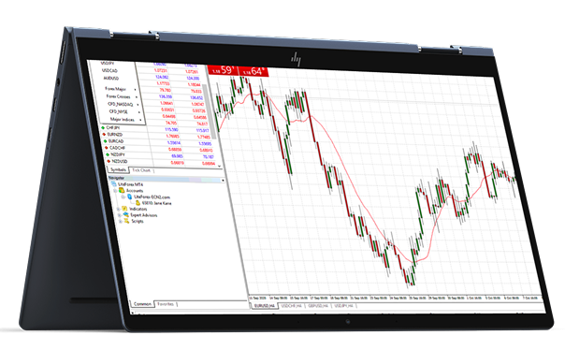This screenshot has height=350, width=565.
Task: Click the red arrow beside CADCHF
Action: [107, 148]
